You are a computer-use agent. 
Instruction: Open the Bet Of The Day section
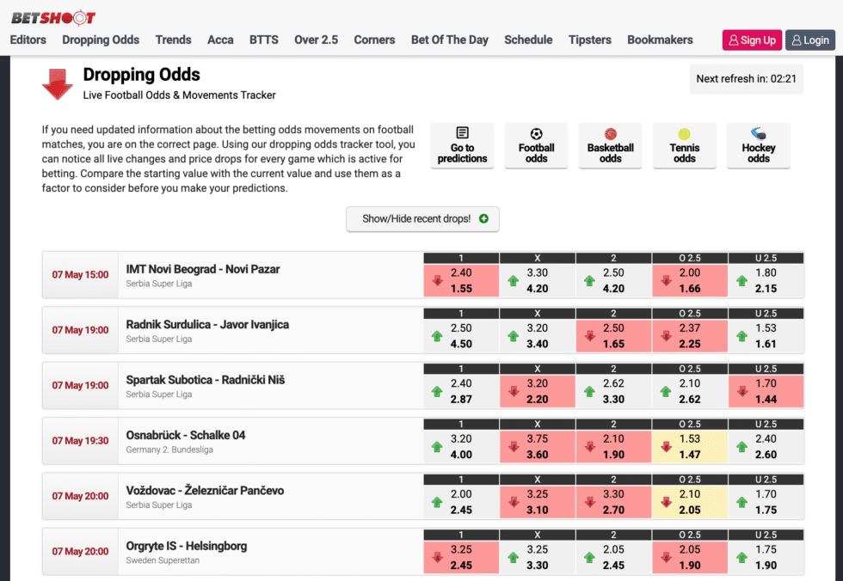click(450, 40)
